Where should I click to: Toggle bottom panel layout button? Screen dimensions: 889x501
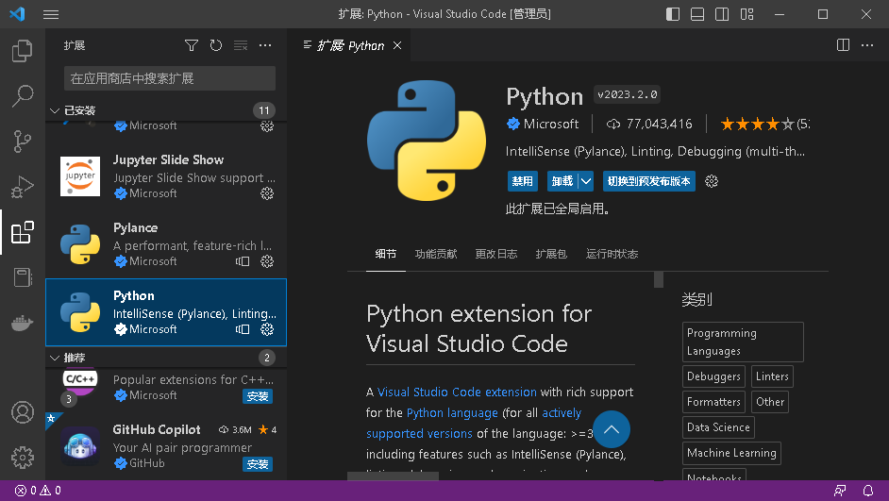point(697,14)
